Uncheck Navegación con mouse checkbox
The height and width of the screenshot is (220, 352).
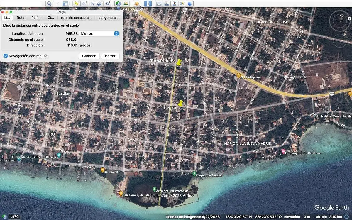tap(6, 56)
